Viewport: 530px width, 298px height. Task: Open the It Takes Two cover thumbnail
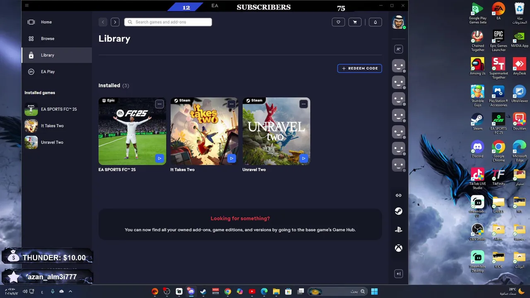tap(204, 131)
